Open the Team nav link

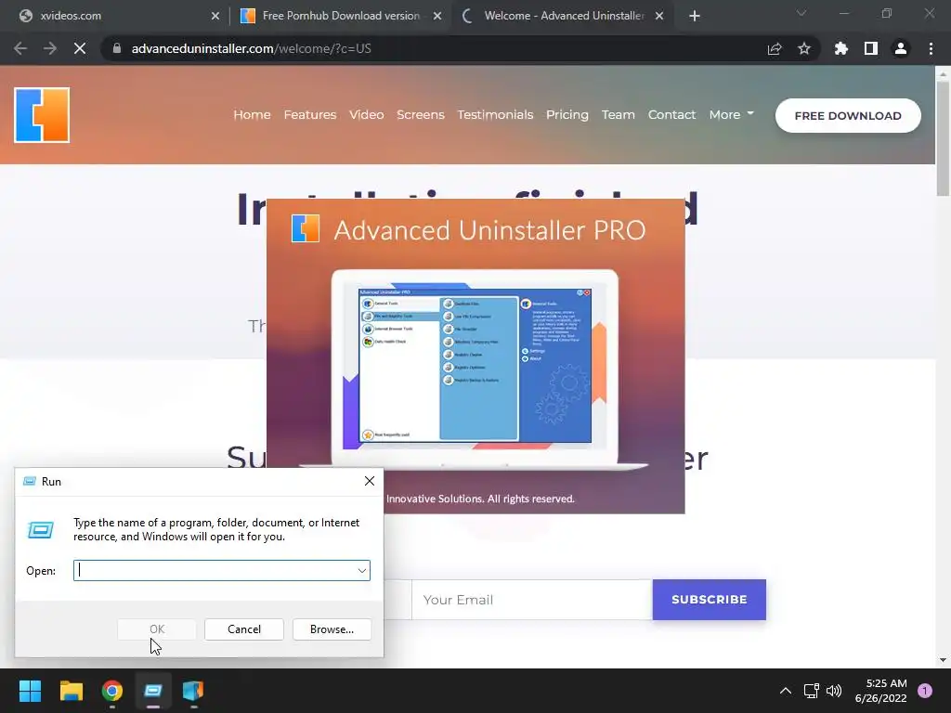618,114
